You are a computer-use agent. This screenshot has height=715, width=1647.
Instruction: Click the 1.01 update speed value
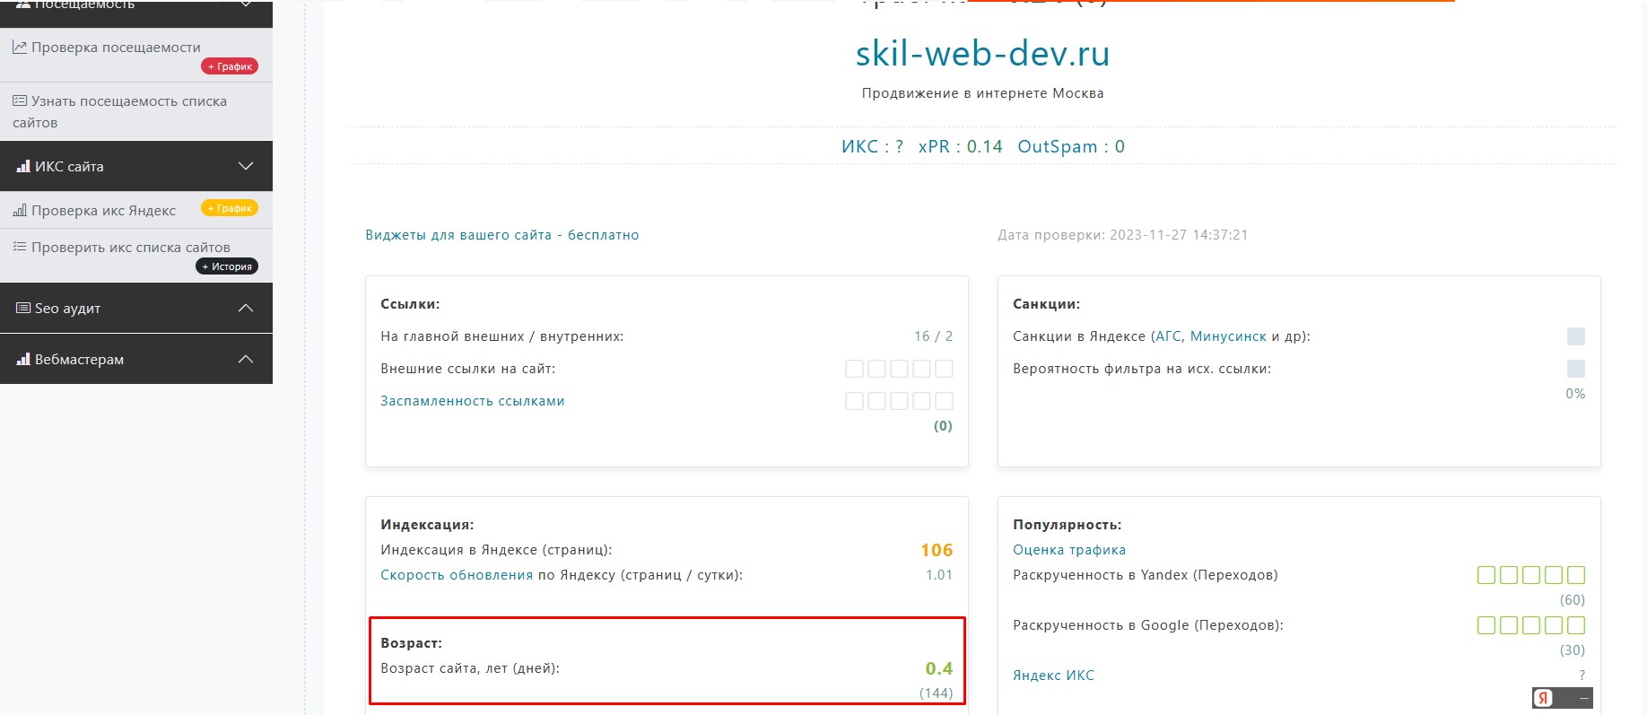click(x=939, y=575)
